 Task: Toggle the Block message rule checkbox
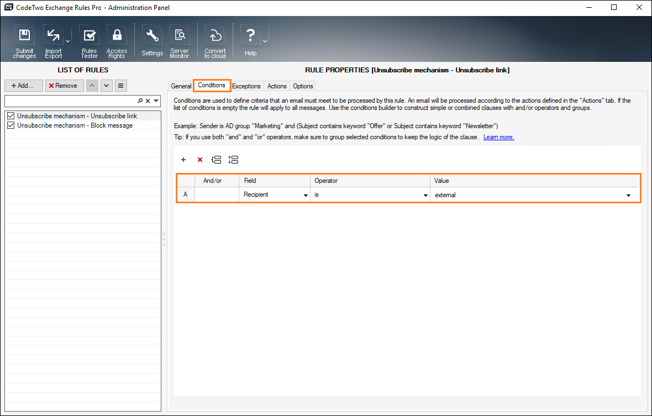tap(11, 125)
